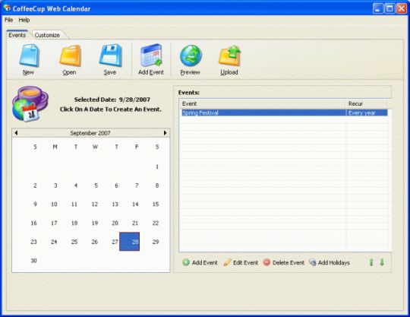Image resolution: width=410 pixels, height=317 pixels.
Task: Minimize the CoffeeCup Web Calendar window
Action: tap(377, 8)
